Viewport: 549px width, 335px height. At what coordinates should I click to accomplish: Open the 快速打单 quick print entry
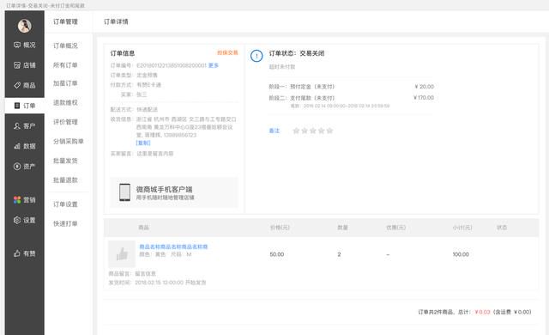[65, 223]
